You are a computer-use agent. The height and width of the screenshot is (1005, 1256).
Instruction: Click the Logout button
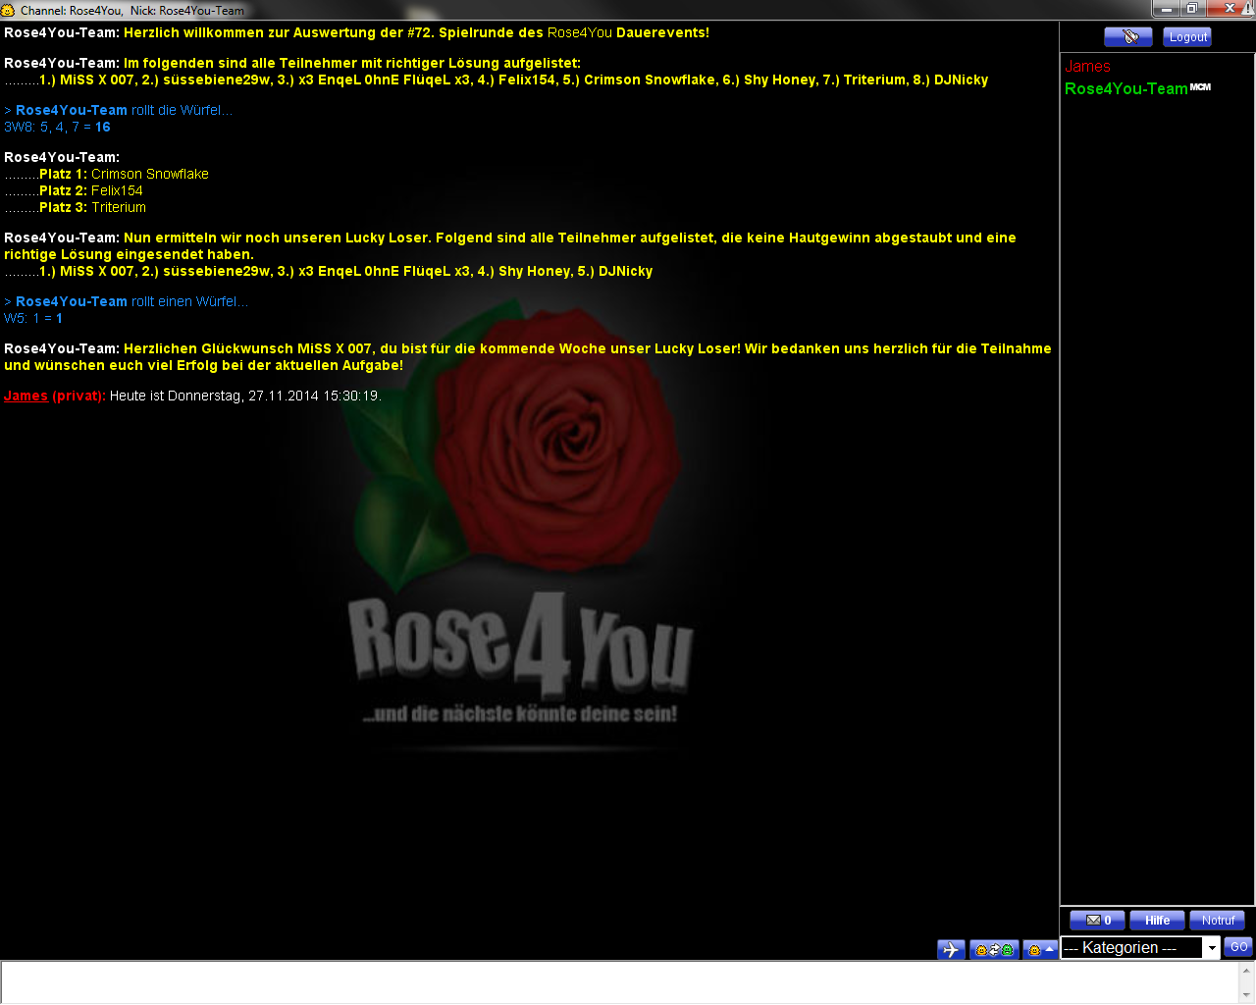click(x=1187, y=37)
